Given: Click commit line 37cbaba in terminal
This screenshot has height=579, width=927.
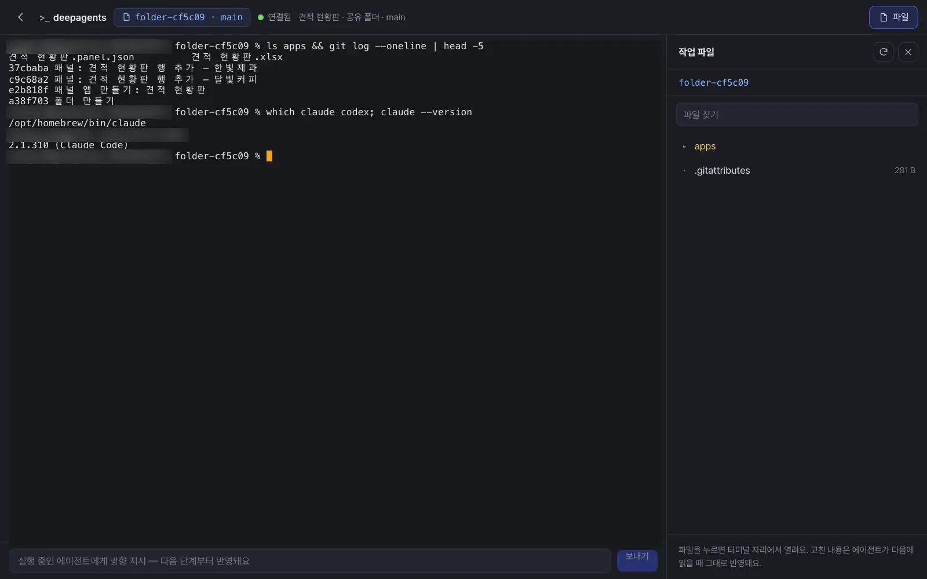Looking at the screenshot, I should pyautogui.click(x=133, y=68).
